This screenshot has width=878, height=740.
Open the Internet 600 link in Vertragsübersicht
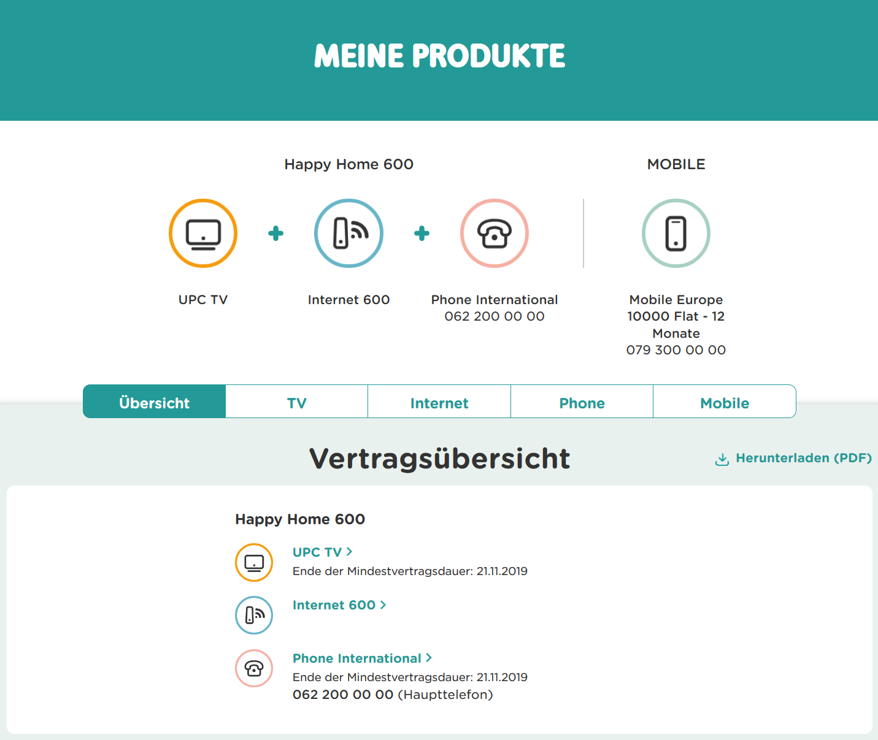click(334, 605)
